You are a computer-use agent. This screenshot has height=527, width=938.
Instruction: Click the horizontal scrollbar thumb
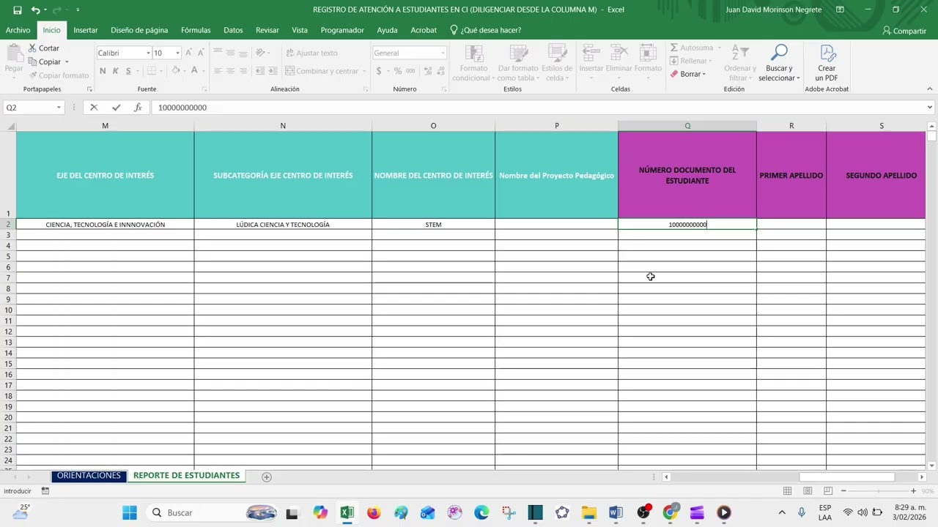pyautogui.click(x=846, y=477)
